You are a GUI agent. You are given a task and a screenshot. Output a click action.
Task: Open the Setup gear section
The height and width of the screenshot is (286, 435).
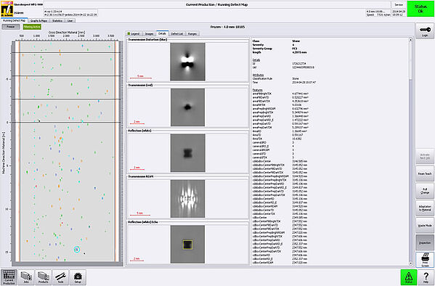pyautogui.click(x=78, y=277)
